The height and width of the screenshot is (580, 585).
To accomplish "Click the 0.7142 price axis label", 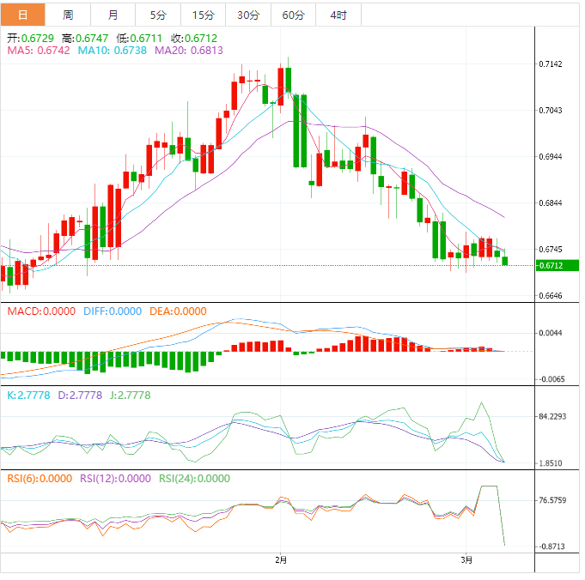I will pos(551,64).
